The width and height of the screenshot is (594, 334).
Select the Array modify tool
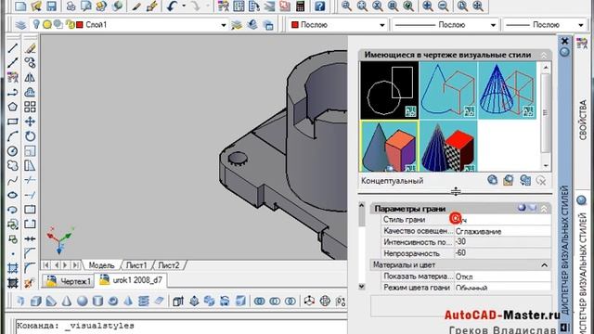30,107
